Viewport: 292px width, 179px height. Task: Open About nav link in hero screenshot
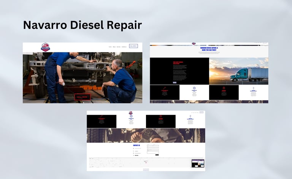114,47
